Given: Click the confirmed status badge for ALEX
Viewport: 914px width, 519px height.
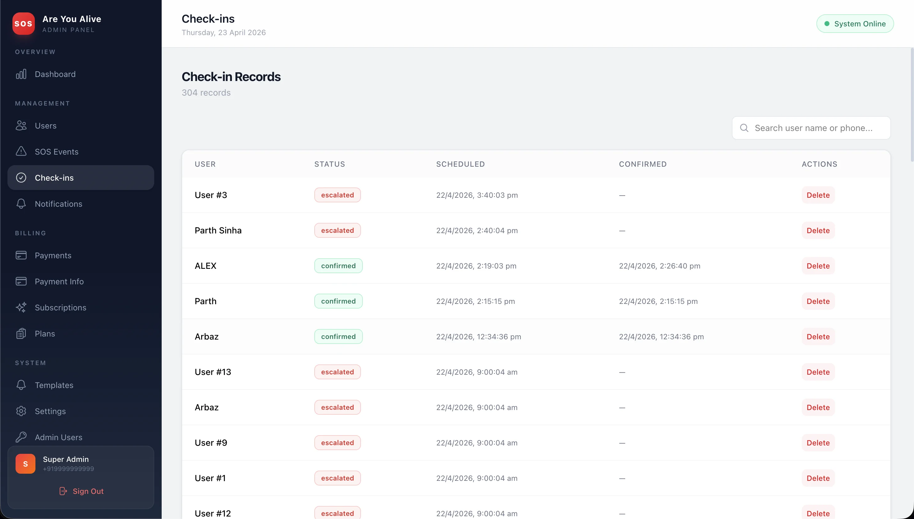Looking at the screenshot, I should [x=338, y=266].
